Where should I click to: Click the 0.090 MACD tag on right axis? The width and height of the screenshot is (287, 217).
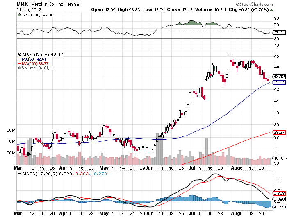pos(279,199)
